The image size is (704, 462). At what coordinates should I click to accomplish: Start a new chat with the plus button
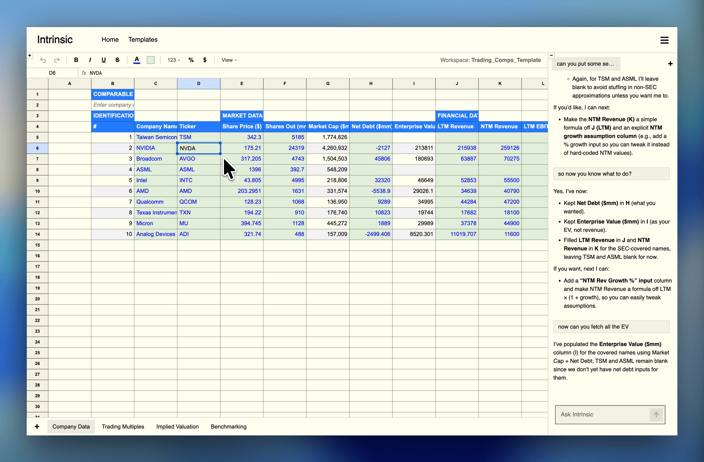pyautogui.click(x=670, y=63)
